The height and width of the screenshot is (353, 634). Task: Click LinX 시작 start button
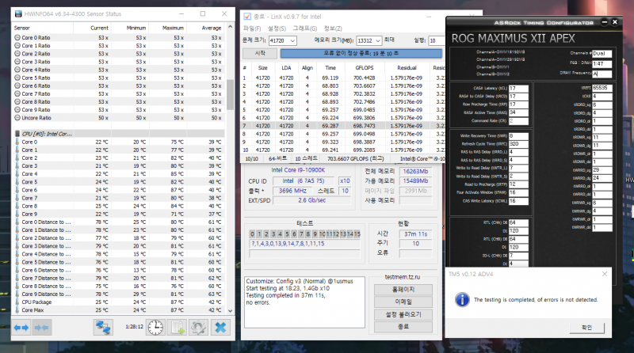260,53
